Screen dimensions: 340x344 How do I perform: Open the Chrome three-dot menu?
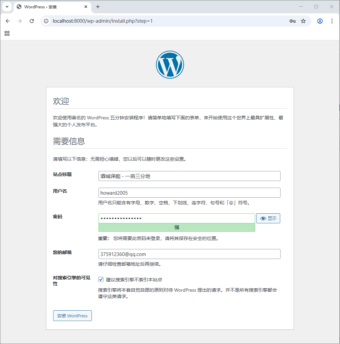pos(332,21)
